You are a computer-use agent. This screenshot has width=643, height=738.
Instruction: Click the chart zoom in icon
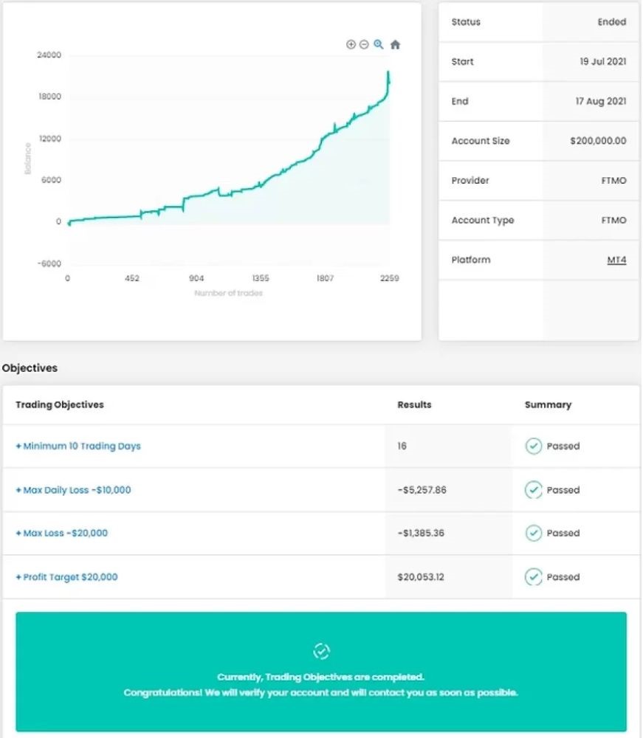[351, 44]
